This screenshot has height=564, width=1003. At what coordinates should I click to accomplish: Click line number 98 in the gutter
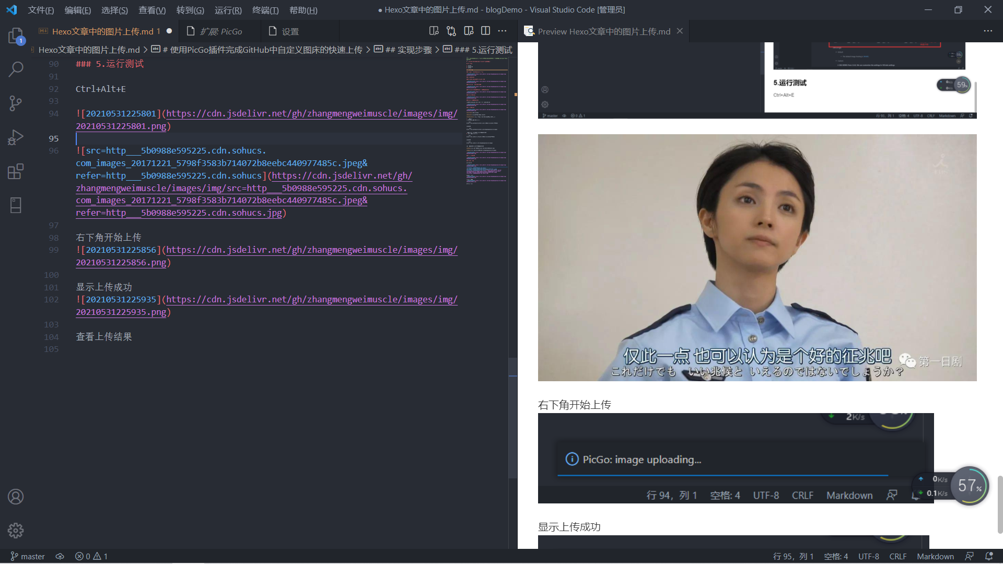(x=53, y=238)
